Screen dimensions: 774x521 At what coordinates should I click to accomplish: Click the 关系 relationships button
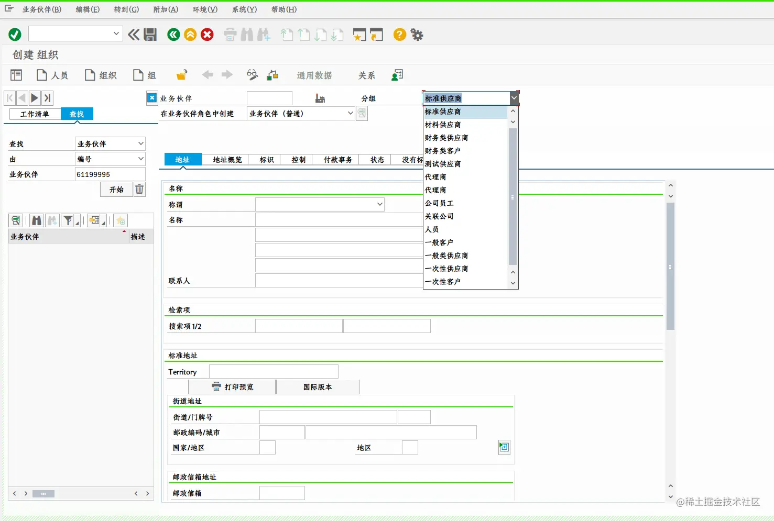(366, 75)
